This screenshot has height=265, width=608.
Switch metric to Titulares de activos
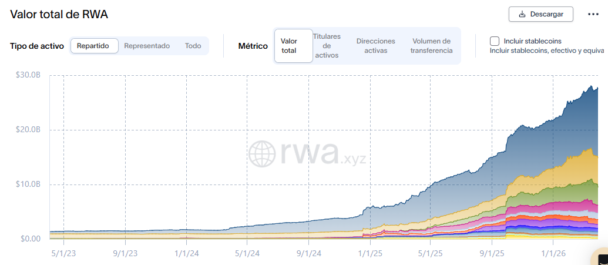pos(327,46)
